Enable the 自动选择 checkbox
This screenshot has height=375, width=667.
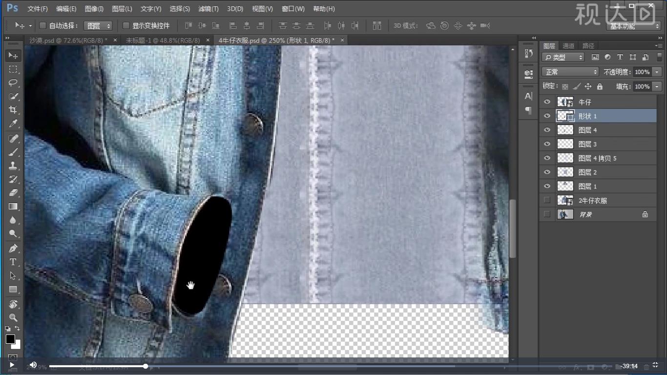pos(42,25)
